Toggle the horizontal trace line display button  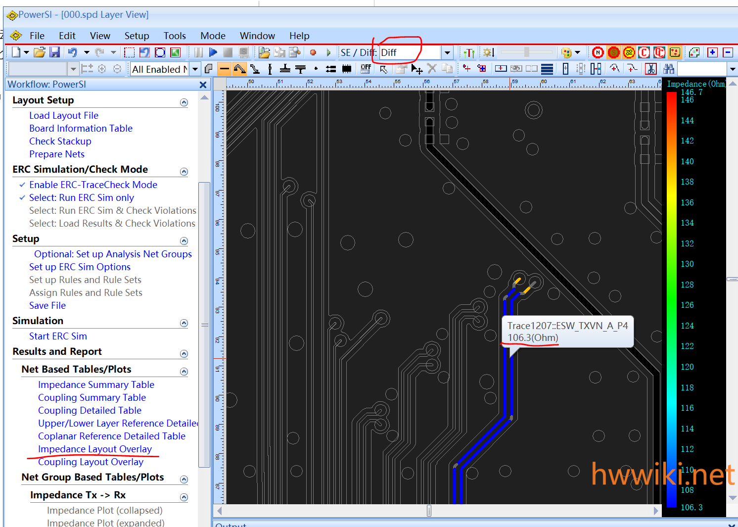click(x=224, y=69)
